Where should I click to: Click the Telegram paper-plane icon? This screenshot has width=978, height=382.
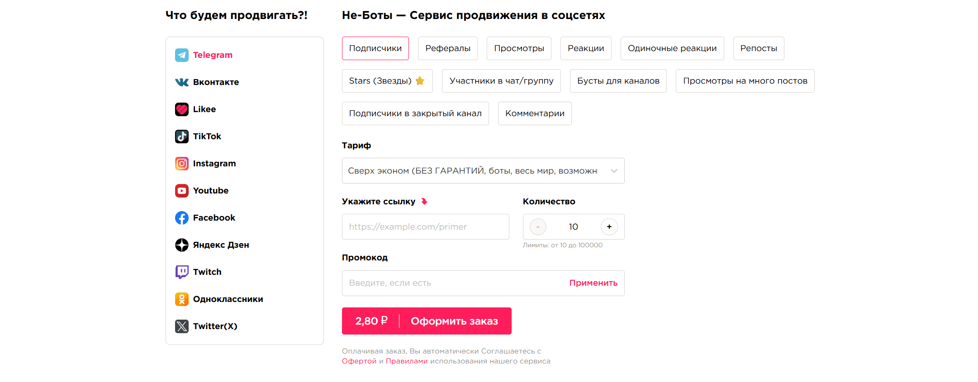click(x=182, y=55)
